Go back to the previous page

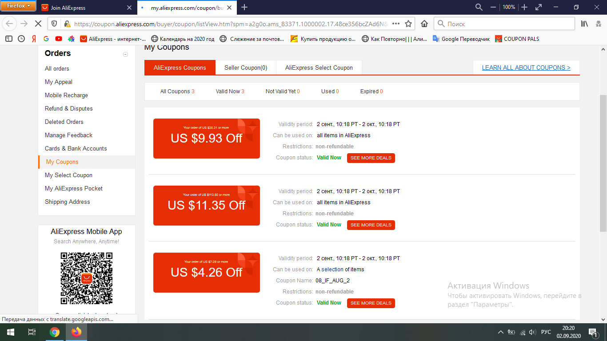pos(10,24)
